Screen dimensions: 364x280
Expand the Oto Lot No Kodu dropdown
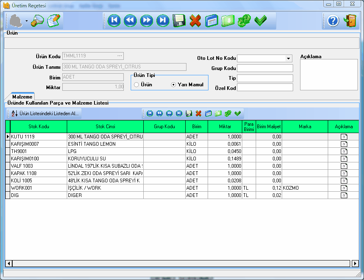tap(288, 58)
